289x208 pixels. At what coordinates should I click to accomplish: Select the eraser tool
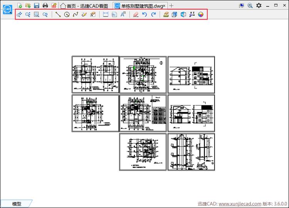(136, 14)
